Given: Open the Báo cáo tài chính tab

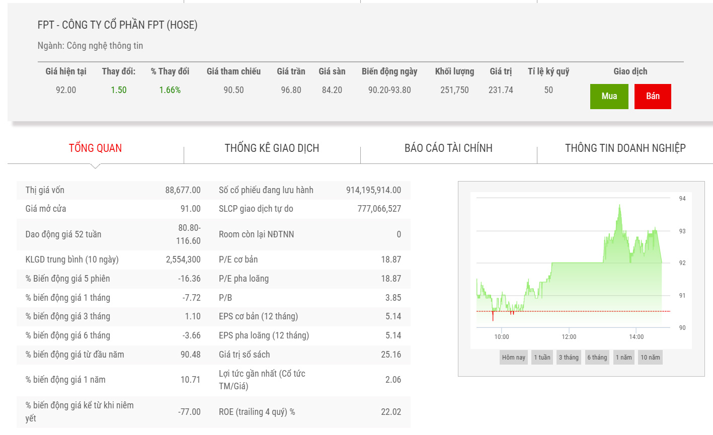Looking at the screenshot, I should pos(448,148).
